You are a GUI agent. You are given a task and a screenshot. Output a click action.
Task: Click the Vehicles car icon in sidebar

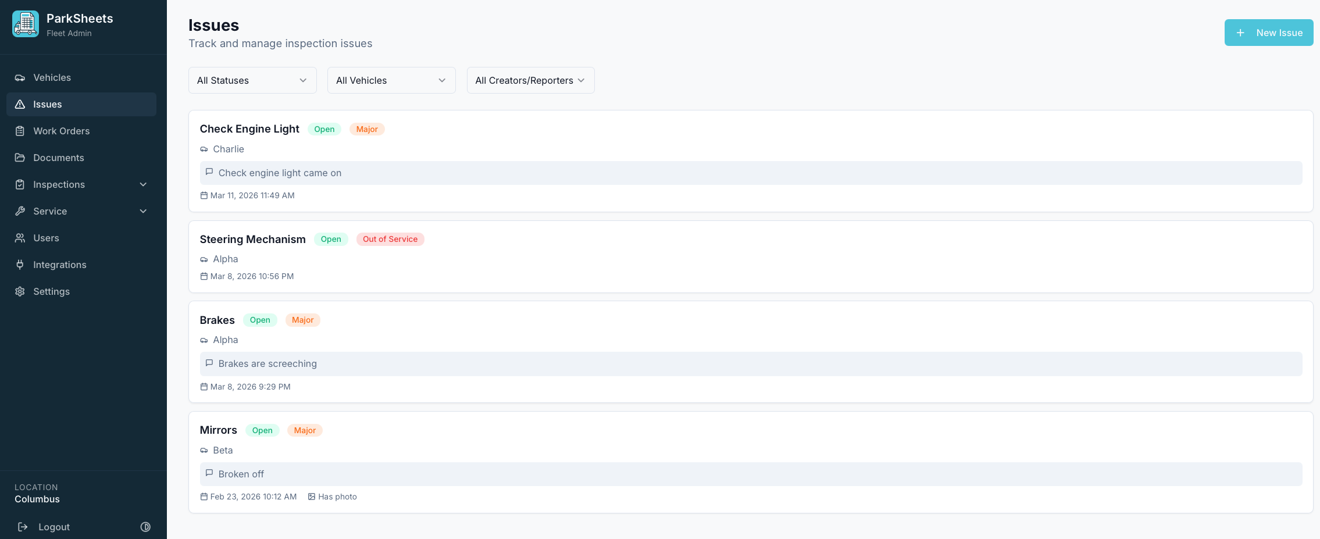[x=20, y=78]
